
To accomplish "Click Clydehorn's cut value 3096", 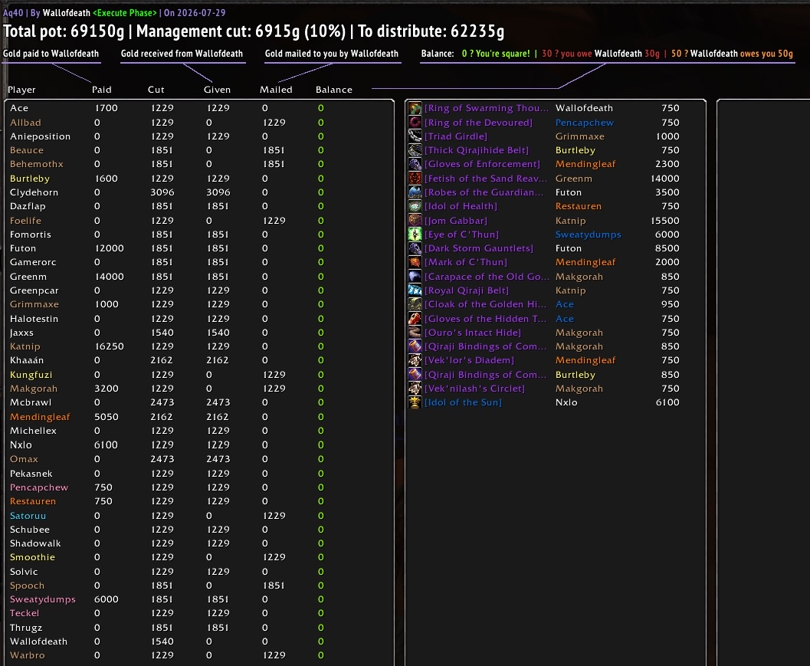I will click(162, 192).
